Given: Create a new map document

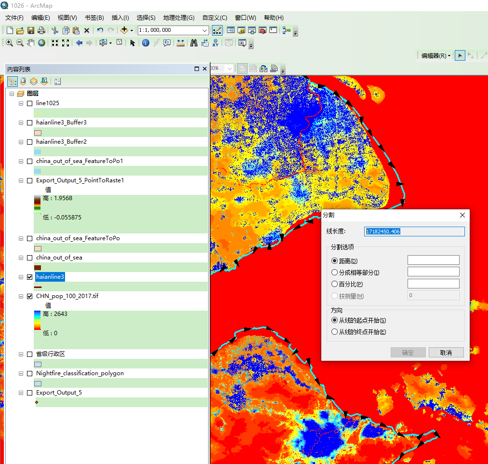Looking at the screenshot, I should pos(10,30).
